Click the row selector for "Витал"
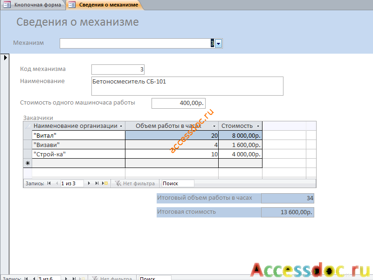Screen dimensions: 373x280 click(x=28, y=135)
